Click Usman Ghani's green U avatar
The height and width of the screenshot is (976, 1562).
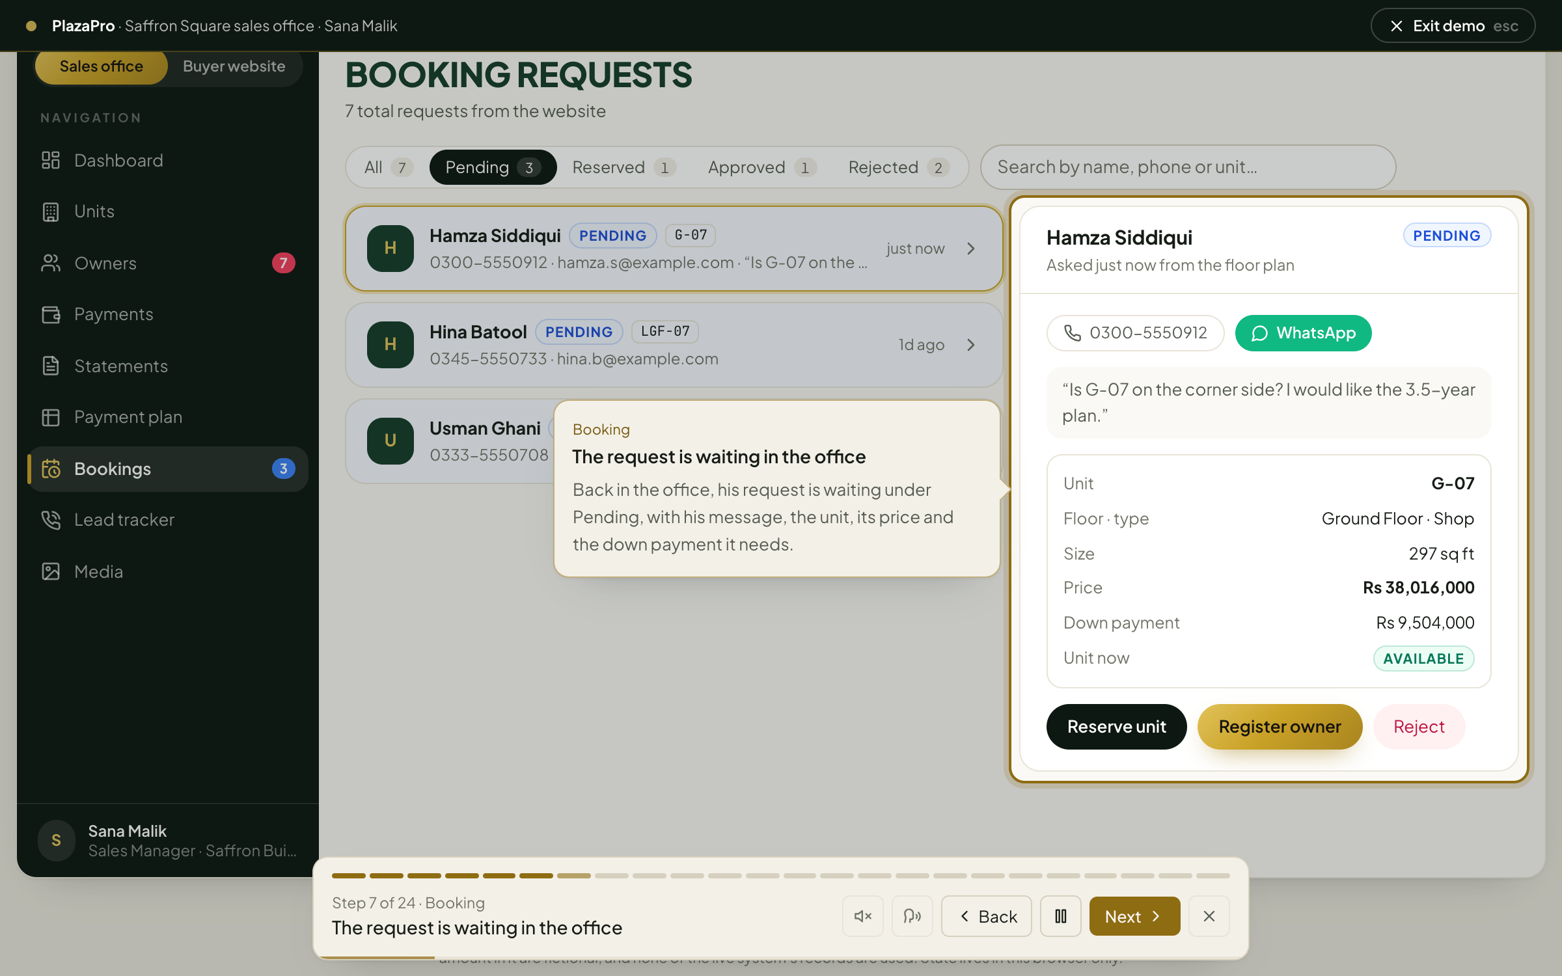390,441
